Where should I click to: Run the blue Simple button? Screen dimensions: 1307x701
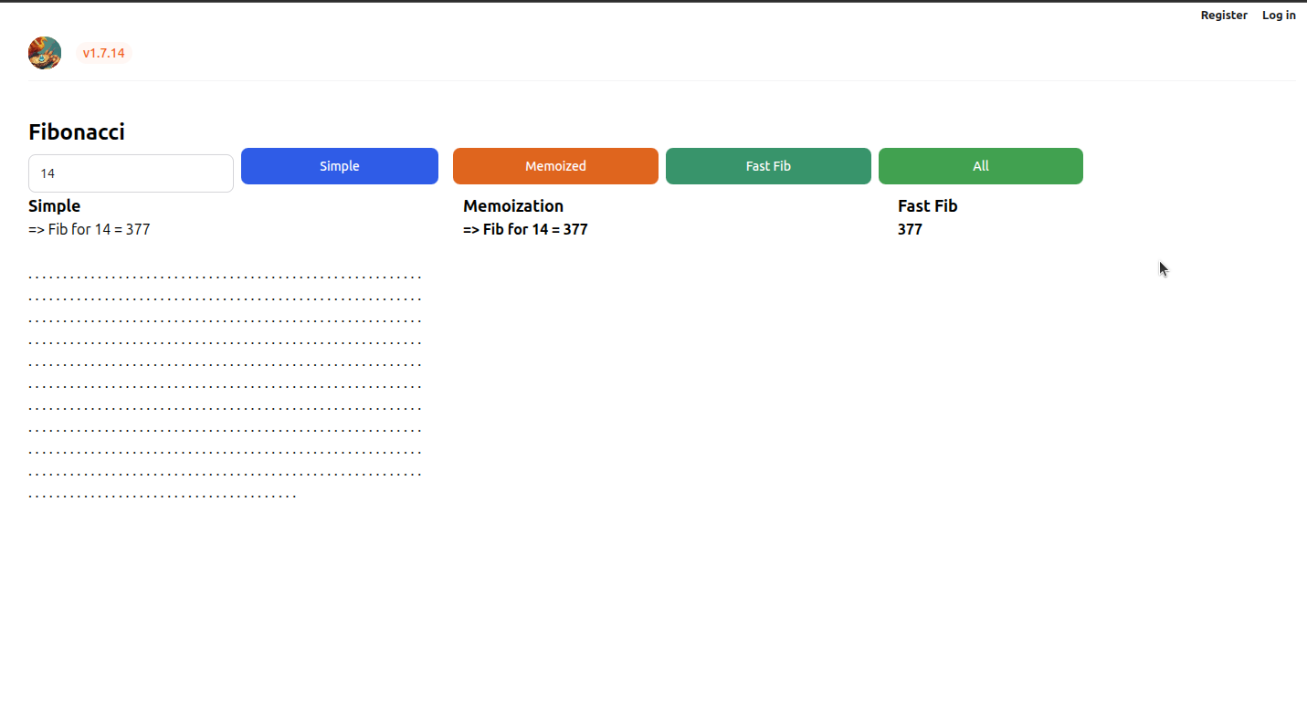click(x=340, y=166)
